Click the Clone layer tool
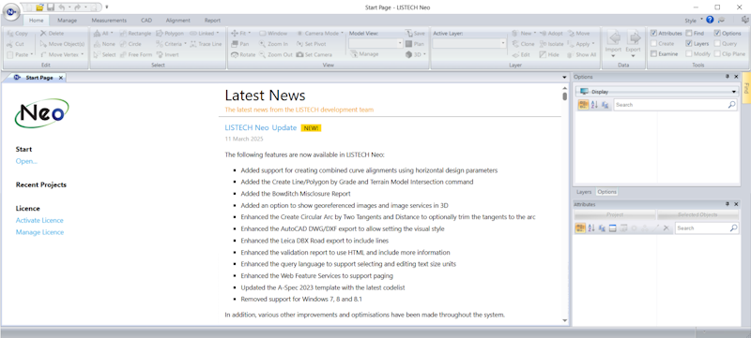Viewport: 751px width, 338px height. 523,44
